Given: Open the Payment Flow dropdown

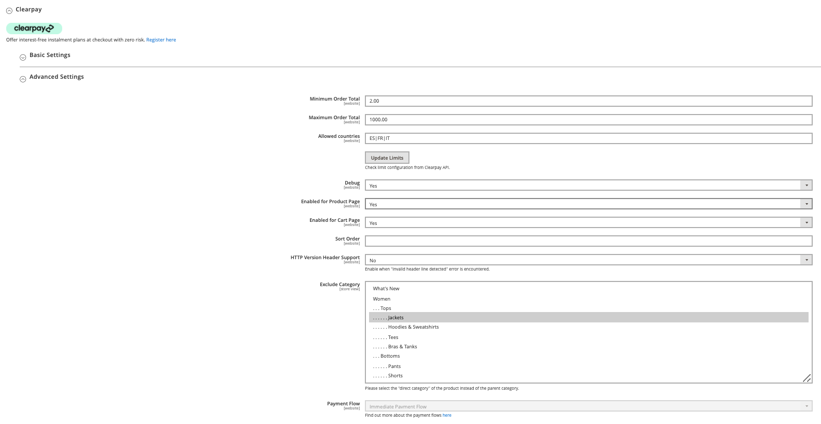Looking at the screenshot, I should tap(588, 406).
